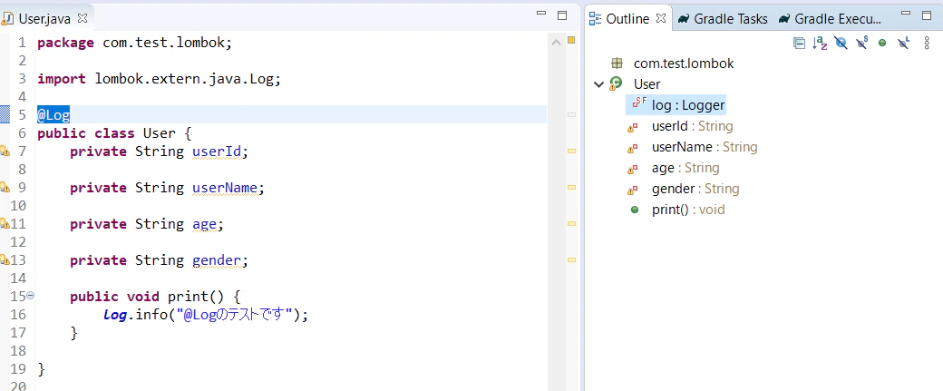Toggle alphabetical Sort in Outline
This screenshot has height=391, width=943.
tap(820, 43)
